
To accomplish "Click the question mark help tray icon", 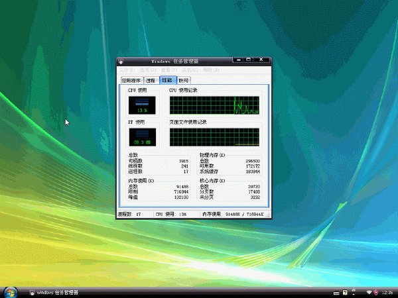I will [345, 293].
